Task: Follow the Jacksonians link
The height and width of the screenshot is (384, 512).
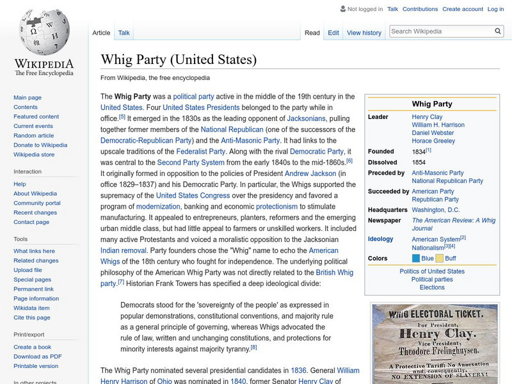Action: coord(307,118)
